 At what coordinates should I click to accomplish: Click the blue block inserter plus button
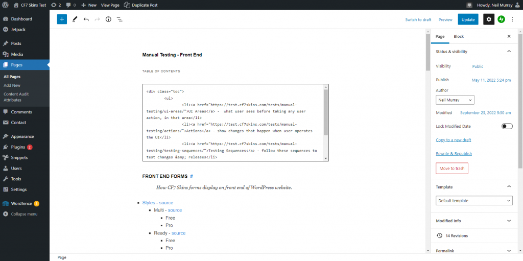click(x=62, y=19)
